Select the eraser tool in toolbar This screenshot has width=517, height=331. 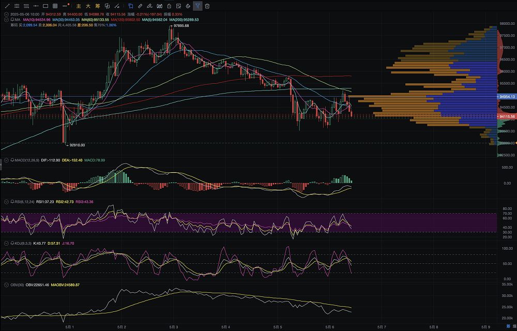(150, 6)
